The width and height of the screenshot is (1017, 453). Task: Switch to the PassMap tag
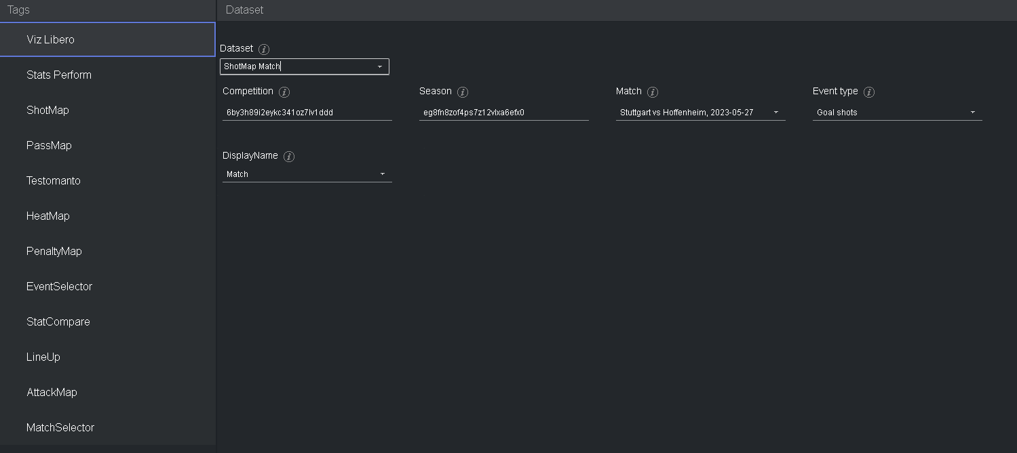pyautogui.click(x=49, y=145)
